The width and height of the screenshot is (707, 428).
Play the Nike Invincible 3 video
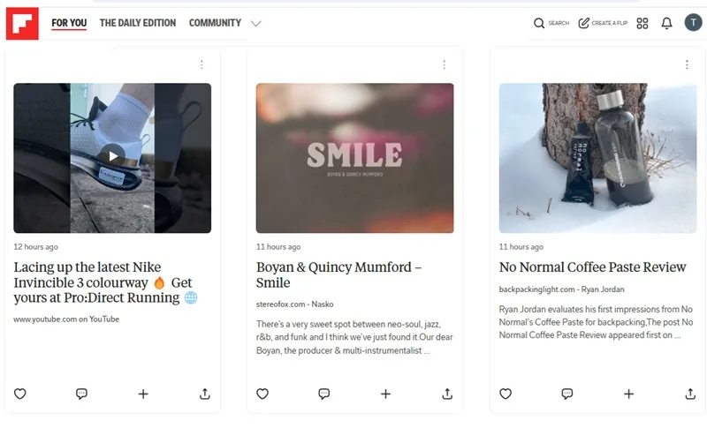tap(112, 156)
